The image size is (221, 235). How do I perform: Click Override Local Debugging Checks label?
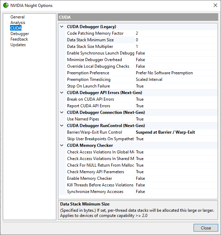pos(98,66)
